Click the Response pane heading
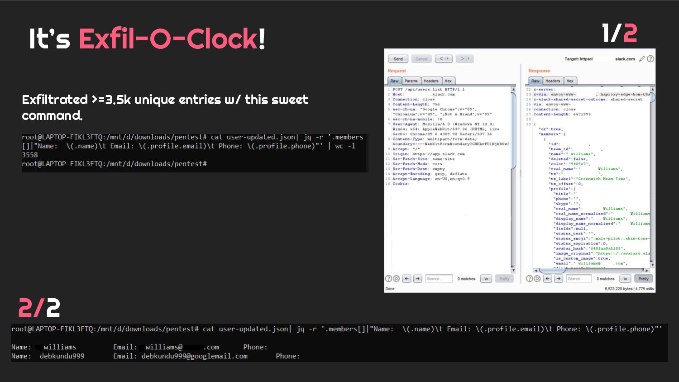The width and height of the screenshot is (679, 382). (539, 71)
